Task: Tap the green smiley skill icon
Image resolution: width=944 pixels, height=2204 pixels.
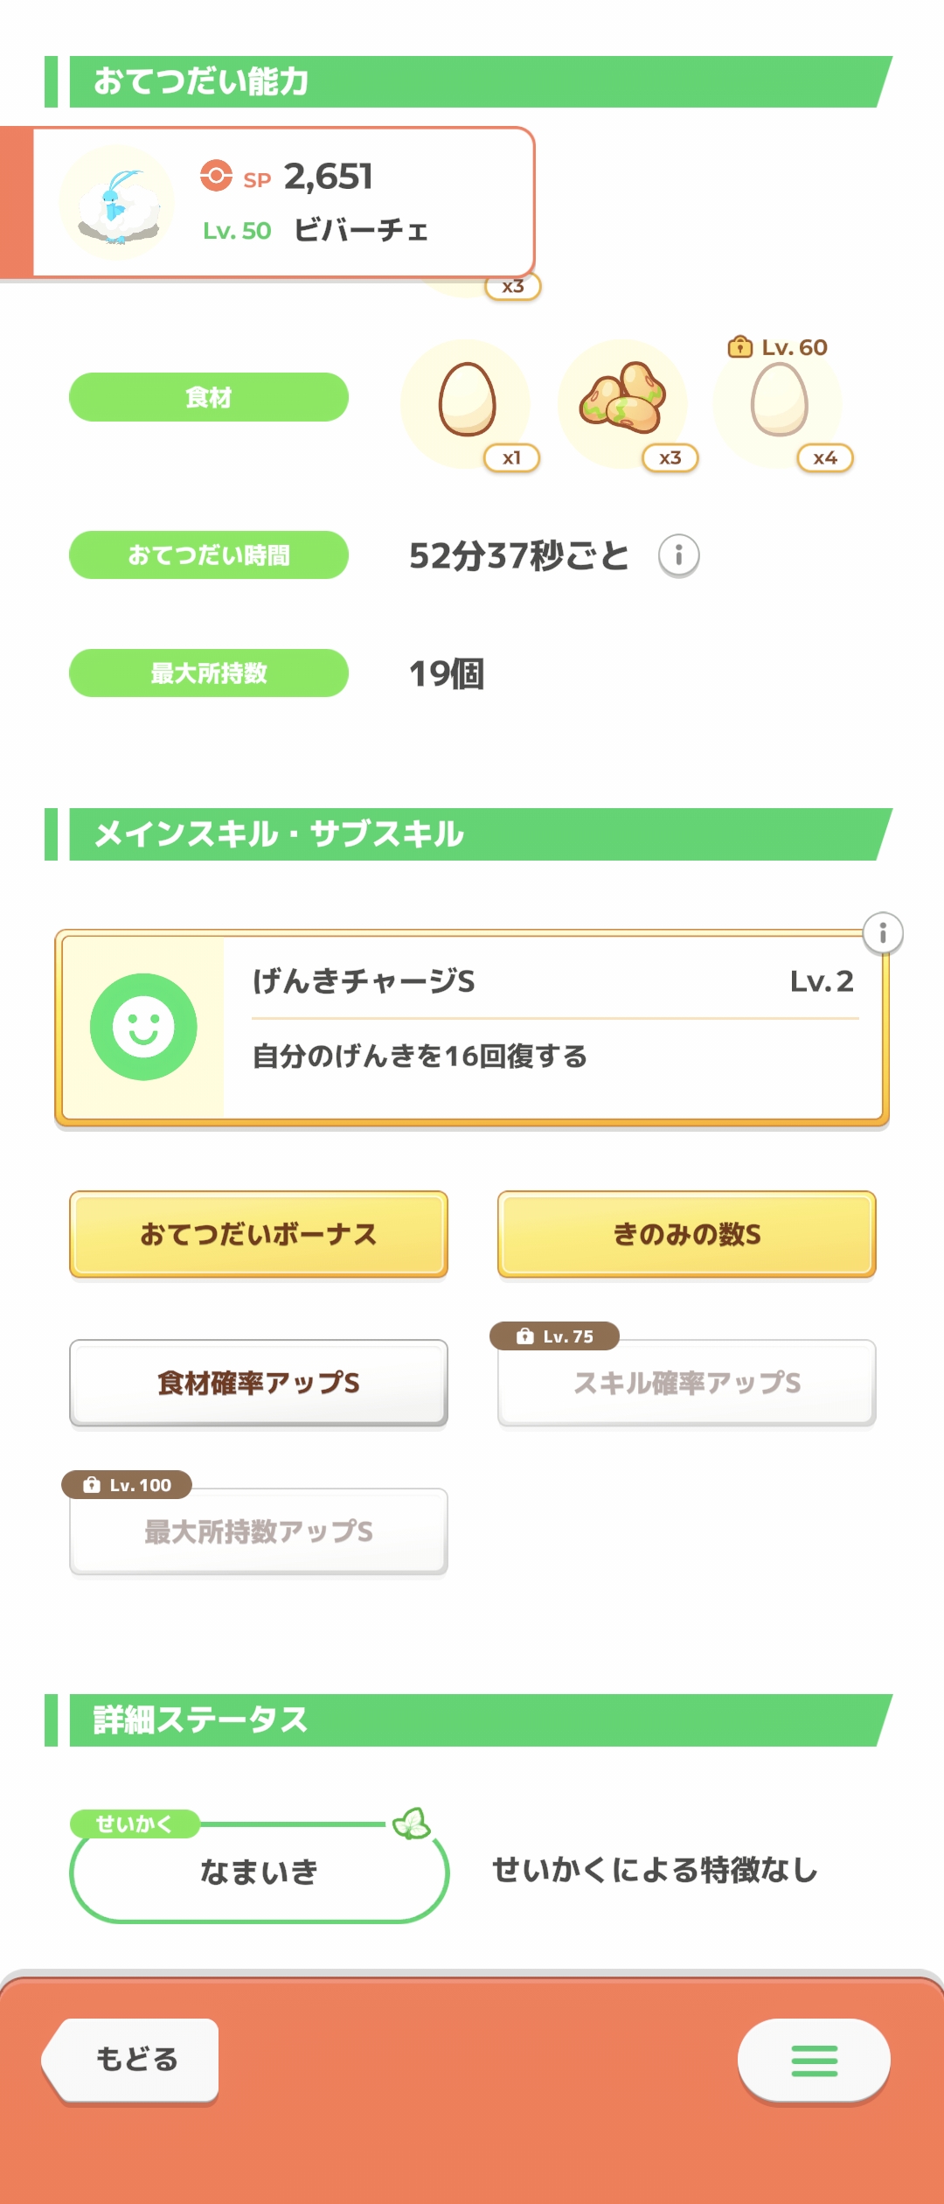Action: (x=143, y=1027)
